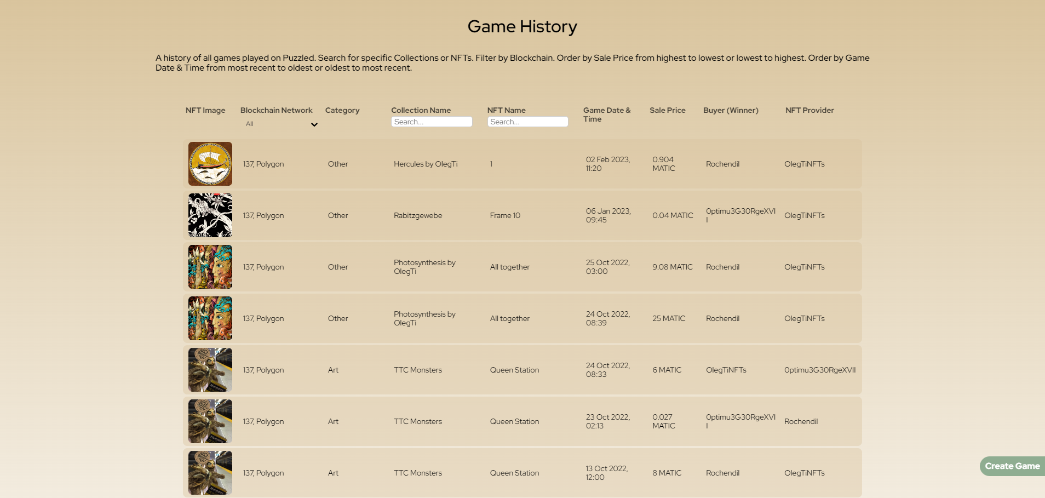This screenshot has width=1045, height=498.
Task: Open the Queen Station thumbnail priced 8 MATIC
Action: (210, 473)
